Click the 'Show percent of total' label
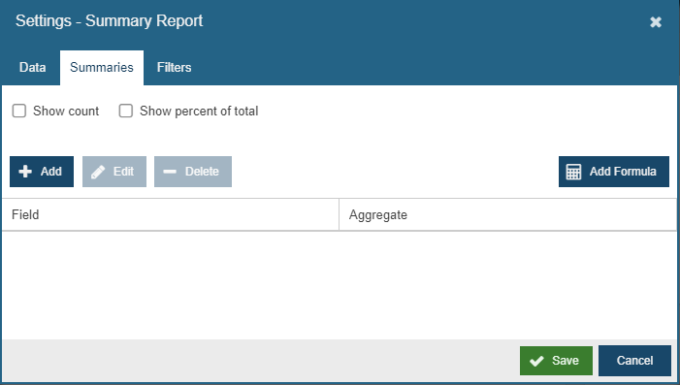Image resolution: width=680 pixels, height=385 pixels. pyautogui.click(x=199, y=111)
